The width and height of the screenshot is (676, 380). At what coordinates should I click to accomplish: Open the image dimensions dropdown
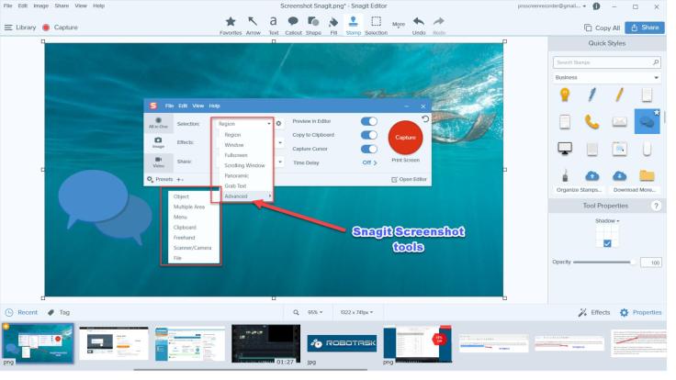(x=356, y=312)
